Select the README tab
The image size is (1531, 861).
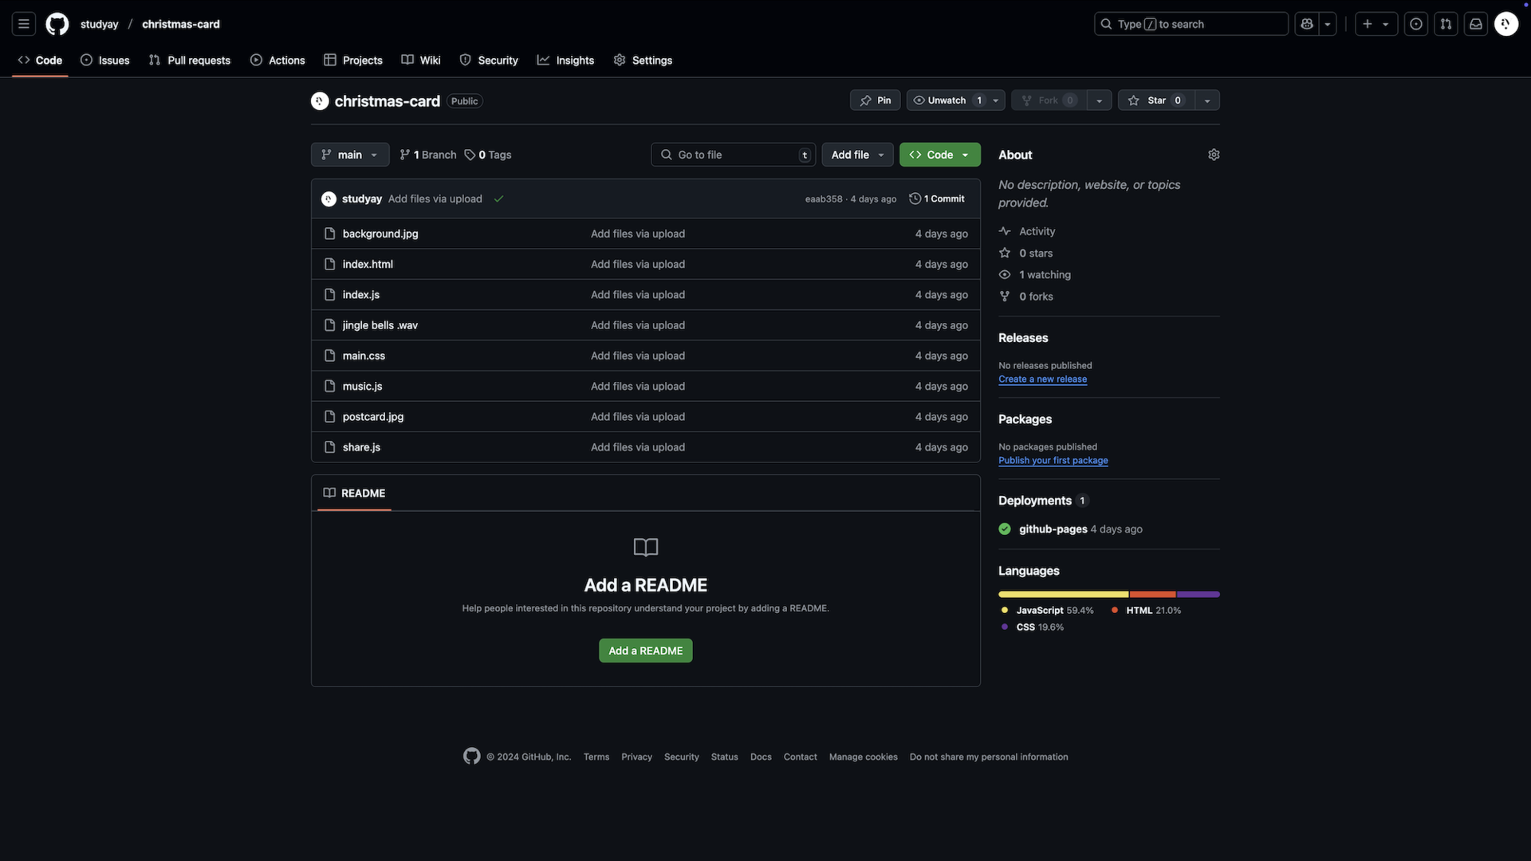pyautogui.click(x=354, y=493)
